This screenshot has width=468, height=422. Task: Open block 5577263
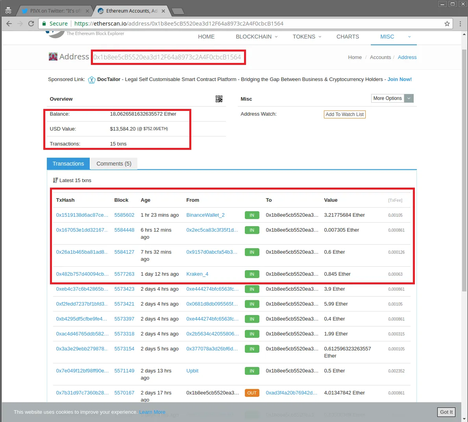click(124, 274)
